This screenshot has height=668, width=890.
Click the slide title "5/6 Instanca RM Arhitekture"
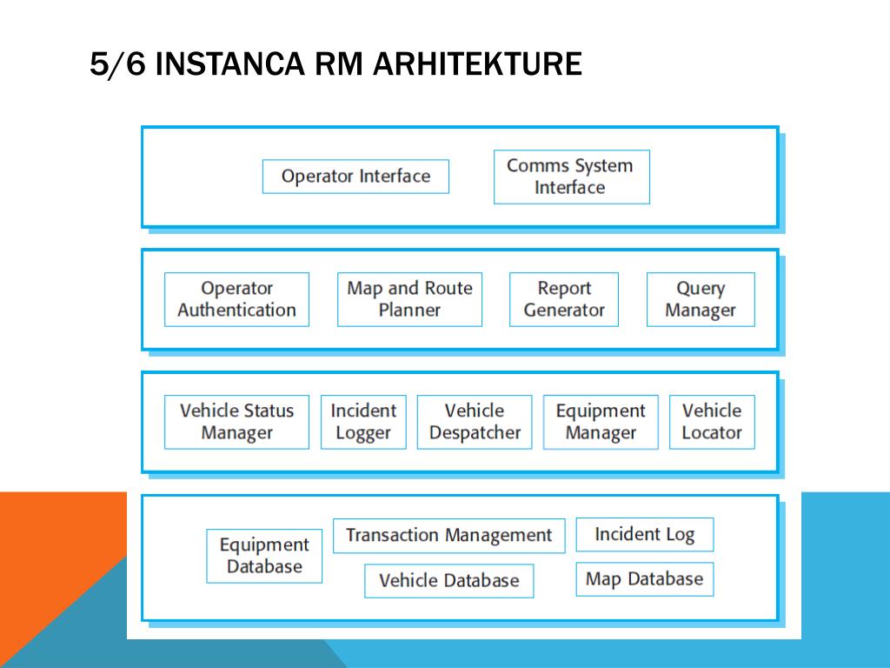335,63
